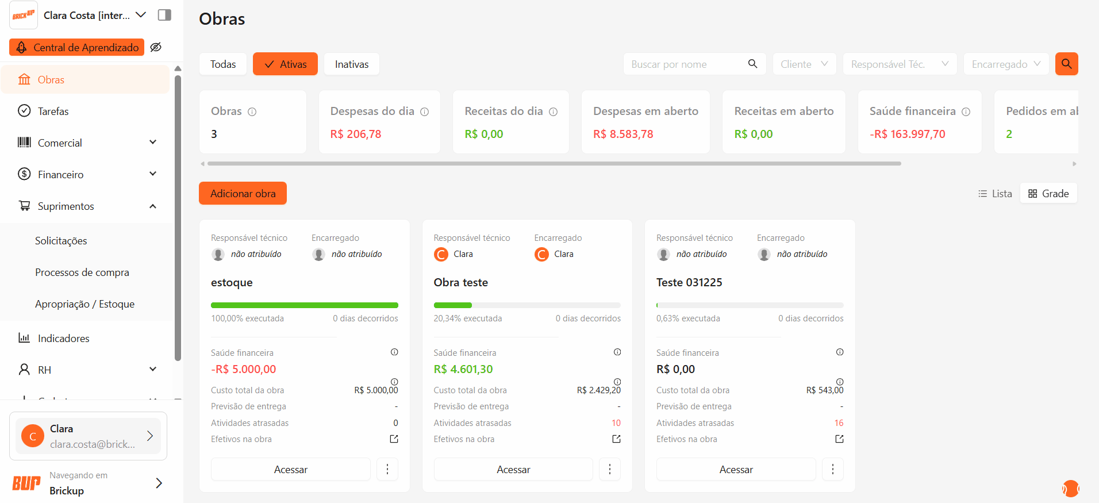Open the Cliente filter dropdown
Viewport: 1099px width, 503px height.
804,64
